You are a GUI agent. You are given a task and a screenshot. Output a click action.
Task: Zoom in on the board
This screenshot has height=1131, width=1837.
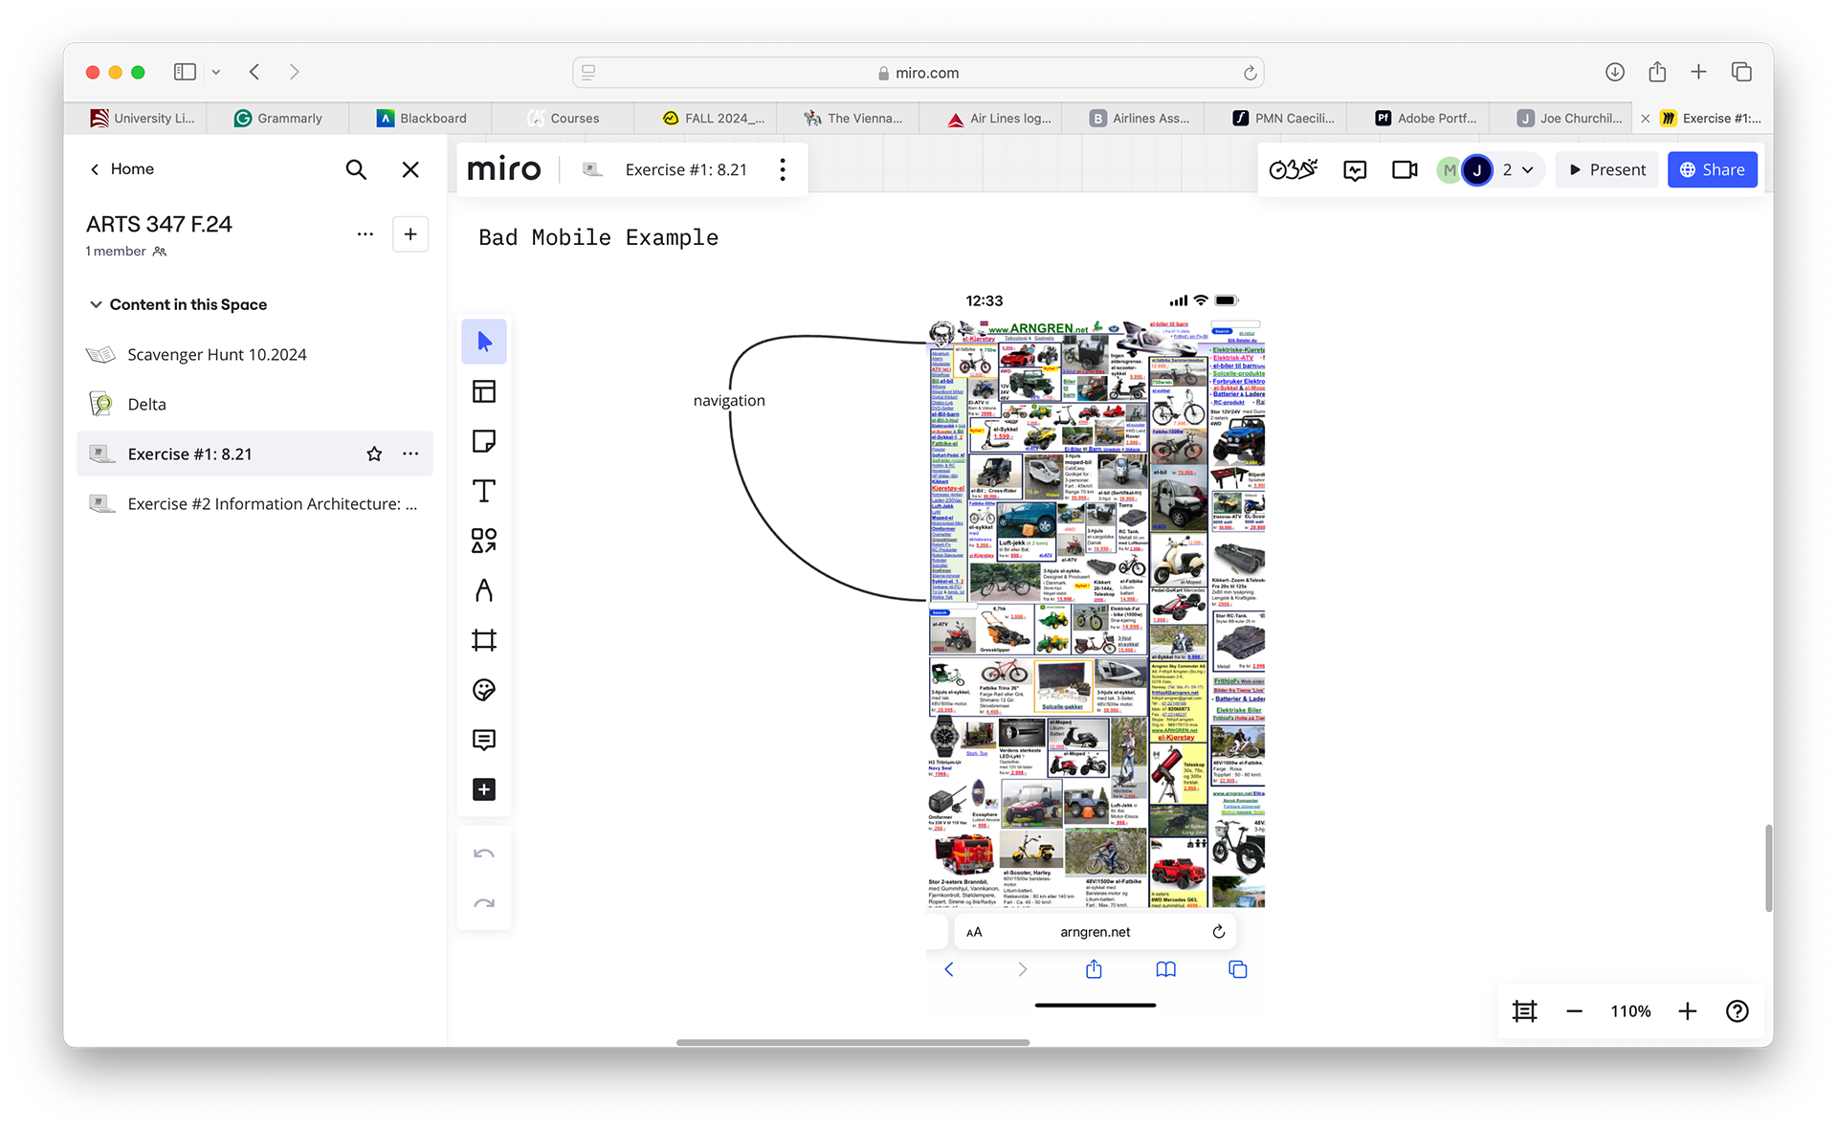coord(1688,1011)
